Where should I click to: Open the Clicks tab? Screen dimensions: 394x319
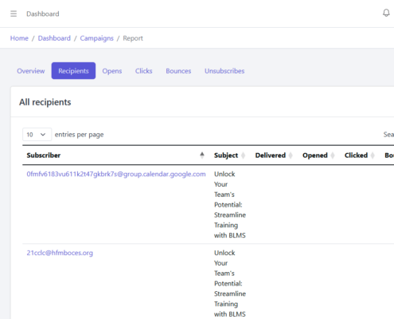(143, 71)
